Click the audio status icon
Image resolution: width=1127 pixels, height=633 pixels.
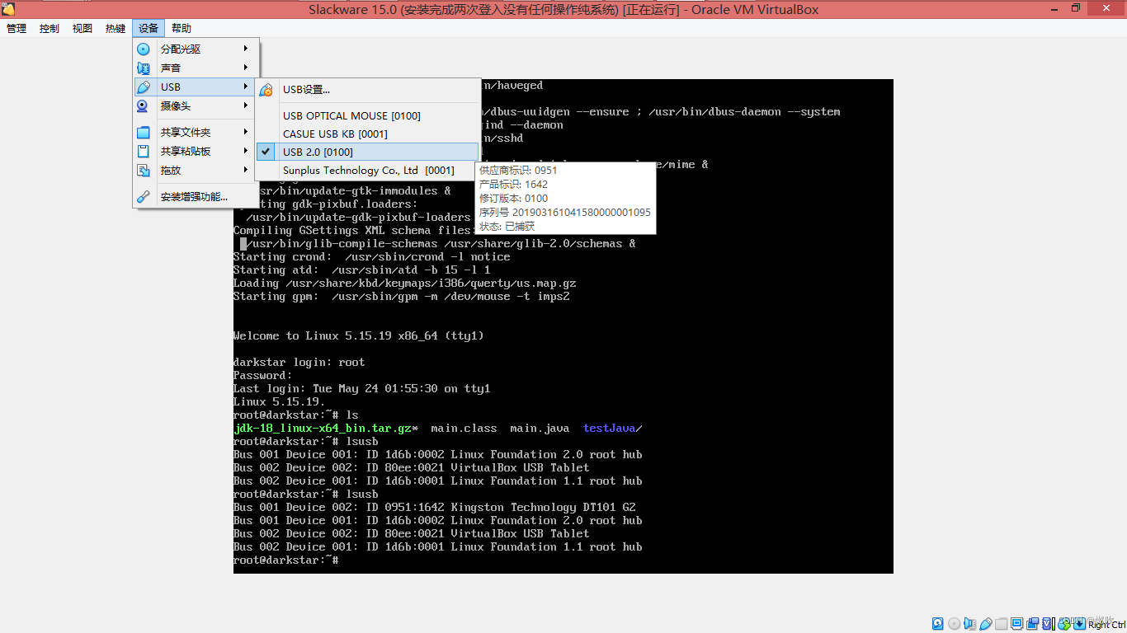(x=969, y=623)
